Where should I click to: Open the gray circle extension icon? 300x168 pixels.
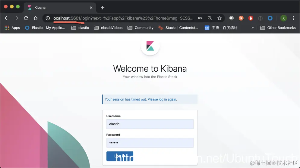(x=232, y=18)
